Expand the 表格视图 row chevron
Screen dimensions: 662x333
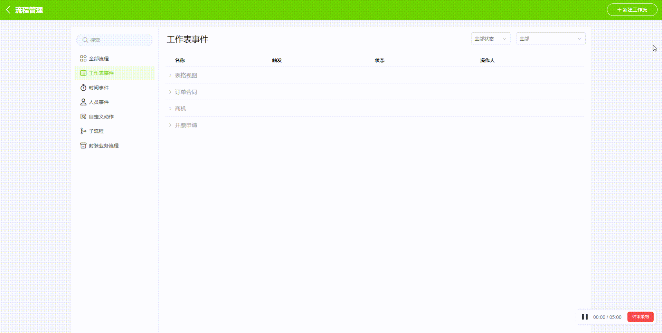click(170, 75)
